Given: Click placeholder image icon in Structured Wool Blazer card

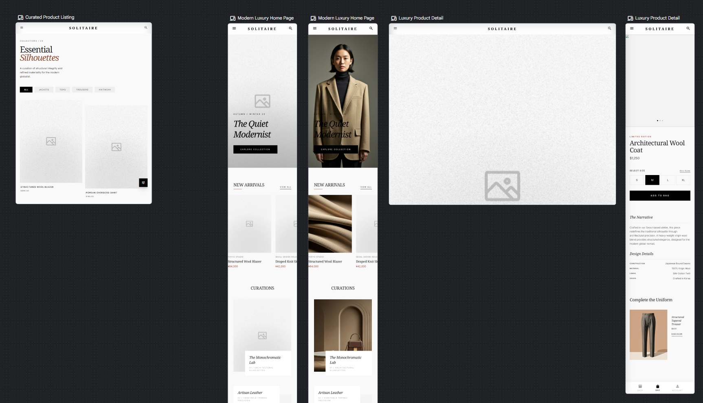Looking at the screenshot, I should tap(51, 141).
